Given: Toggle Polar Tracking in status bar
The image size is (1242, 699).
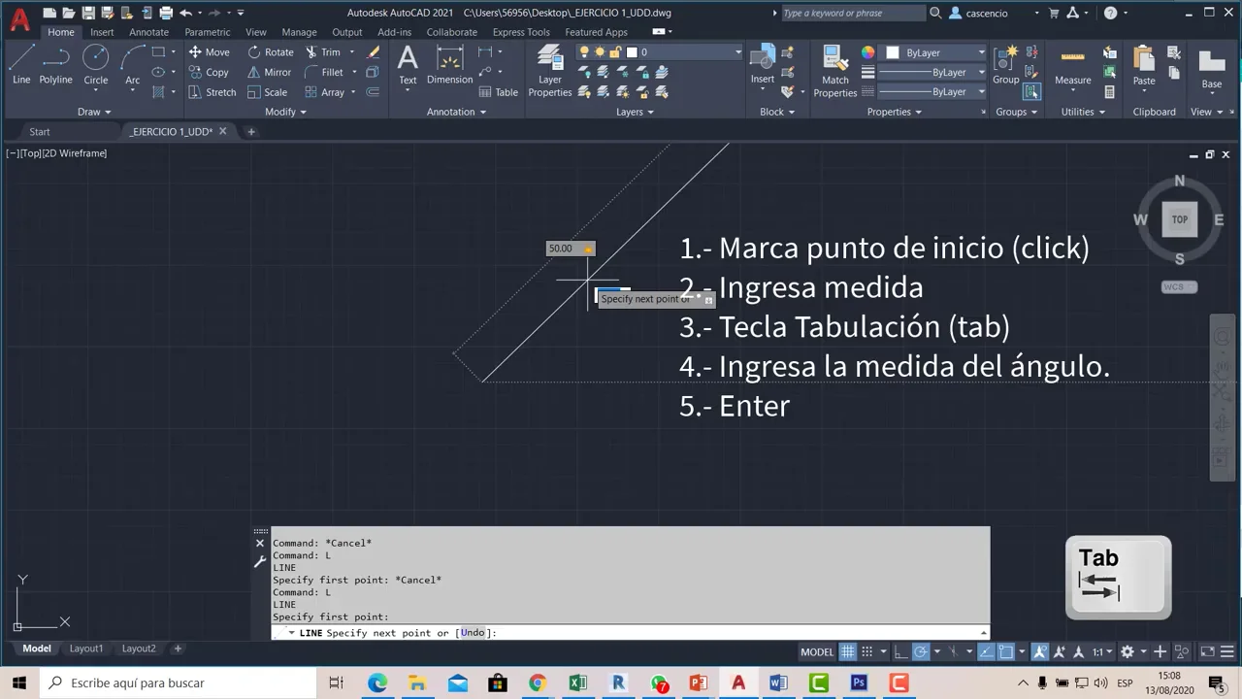Looking at the screenshot, I should (x=921, y=651).
